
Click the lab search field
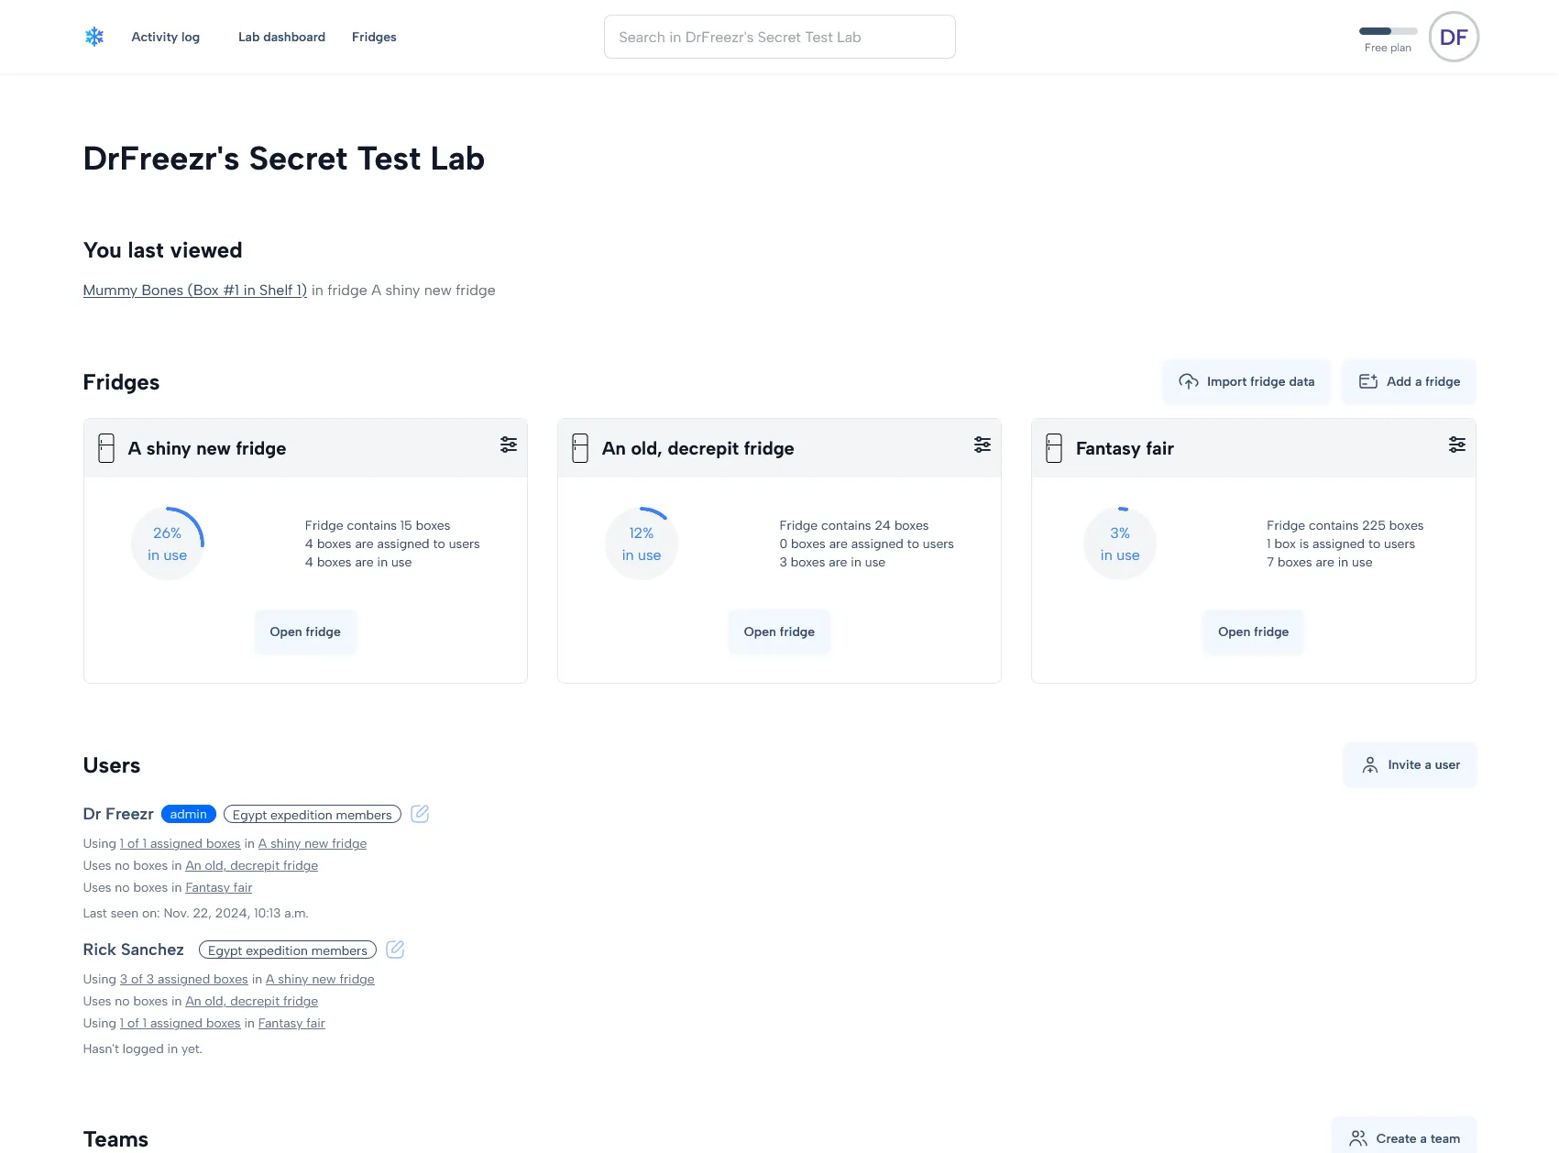(x=779, y=37)
